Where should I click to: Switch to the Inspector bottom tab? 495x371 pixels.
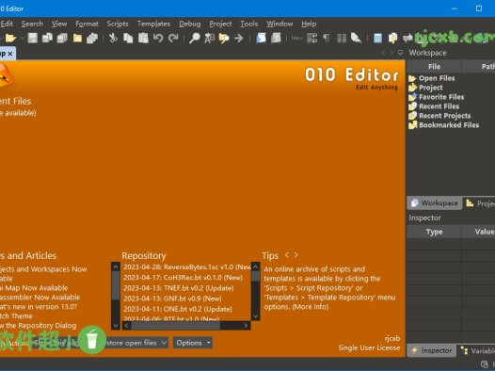431,350
